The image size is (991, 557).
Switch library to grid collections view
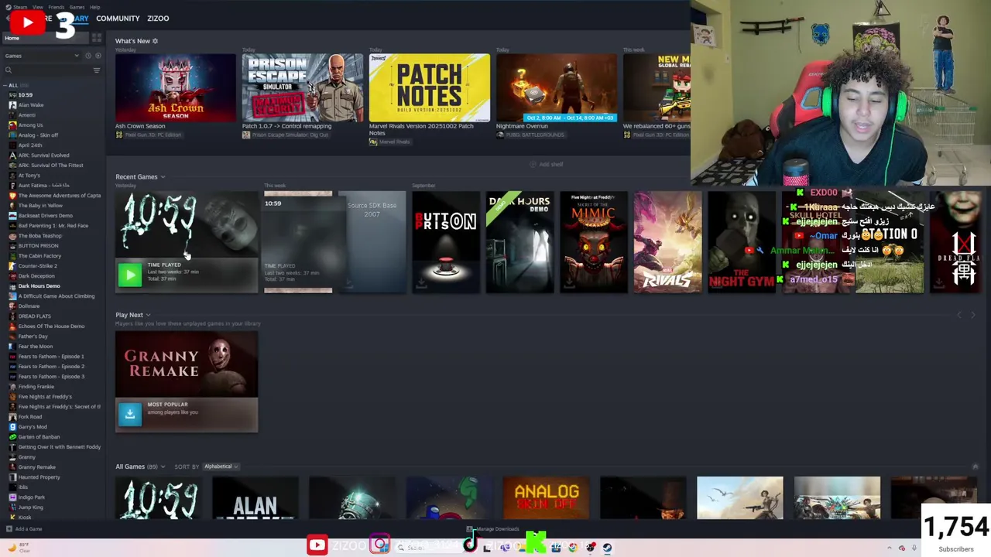pos(97,37)
